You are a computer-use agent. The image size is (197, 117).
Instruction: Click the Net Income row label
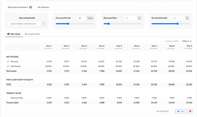(11, 71)
